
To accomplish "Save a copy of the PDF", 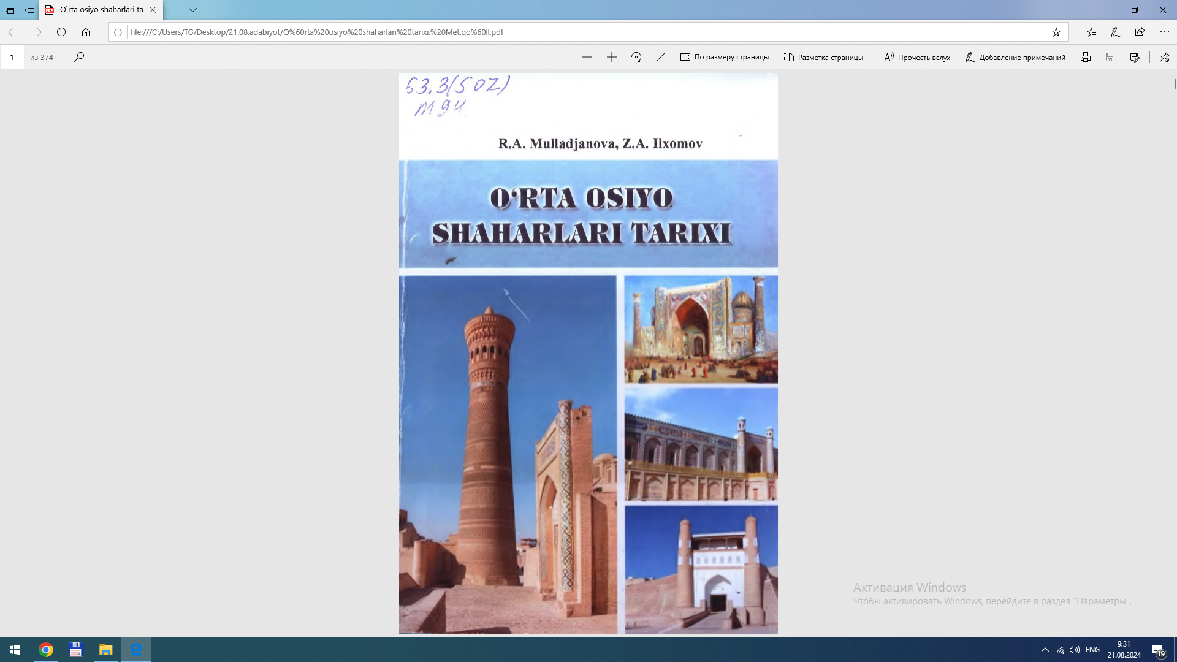I will point(1110,56).
